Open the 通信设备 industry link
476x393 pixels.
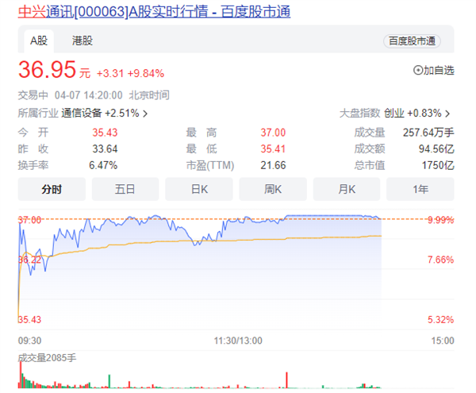(x=82, y=114)
